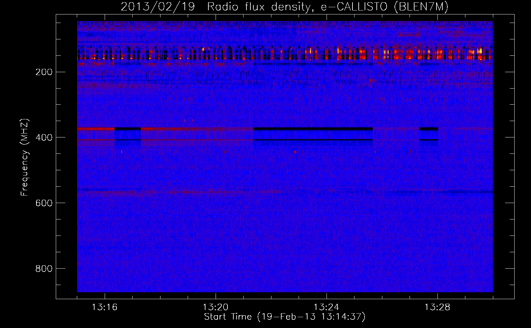The width and height of the screenshot is (531, 328).
Task: Click the 'Frequency (MHZ)' axis label
Action: pos(25,157)
